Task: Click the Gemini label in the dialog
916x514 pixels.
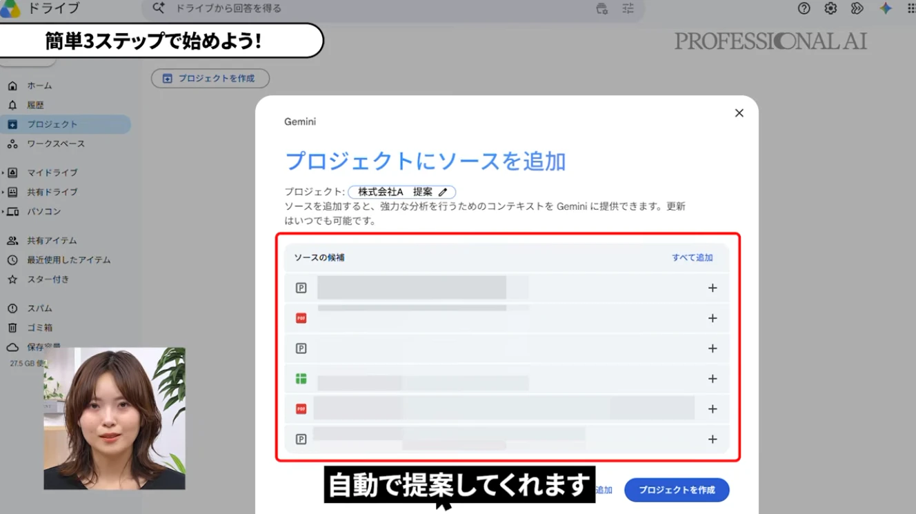Action: click(300, 121)
